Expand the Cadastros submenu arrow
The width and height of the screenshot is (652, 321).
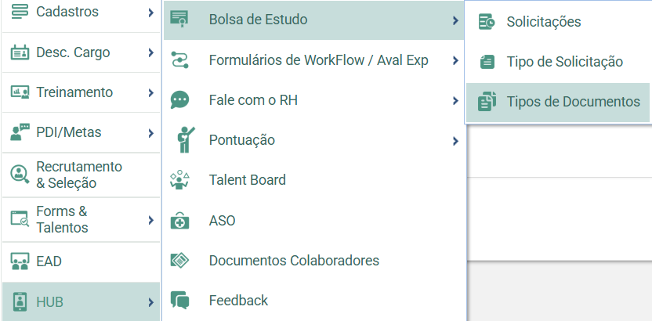151,13
